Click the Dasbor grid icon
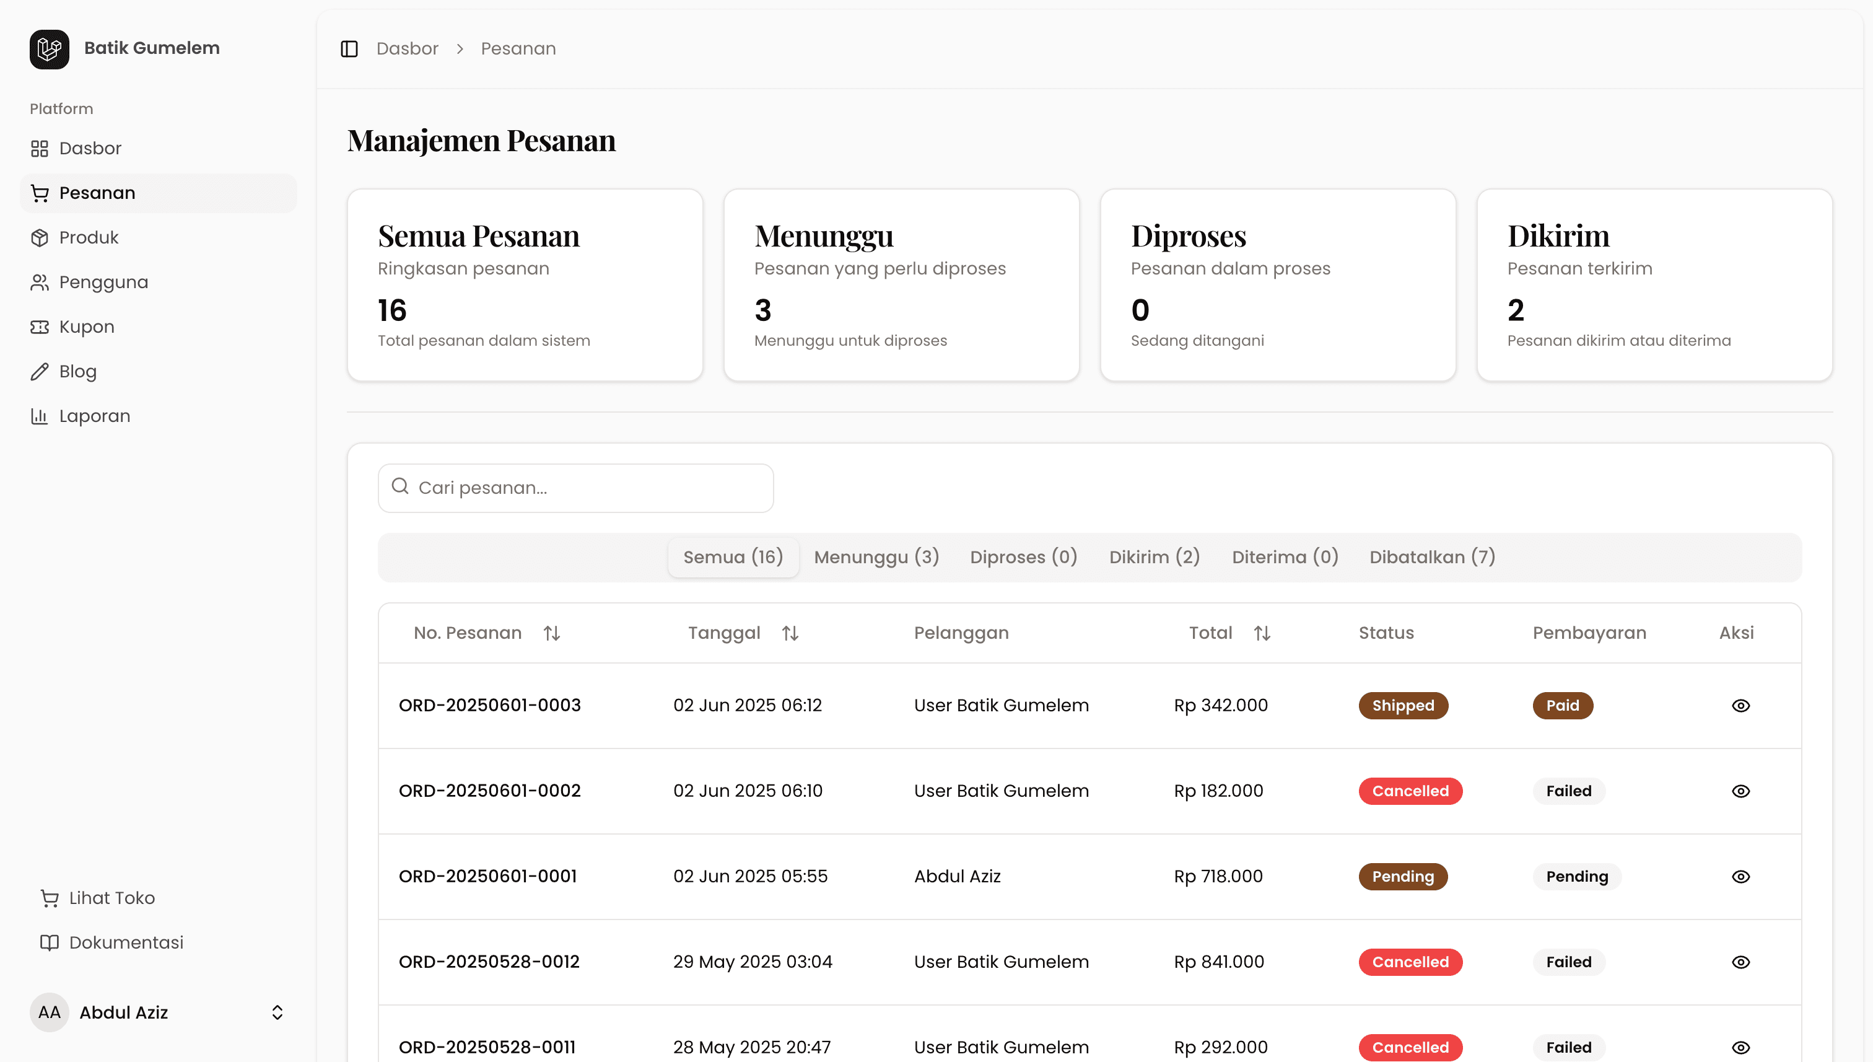1873x1062 pixels. point(40,149)
